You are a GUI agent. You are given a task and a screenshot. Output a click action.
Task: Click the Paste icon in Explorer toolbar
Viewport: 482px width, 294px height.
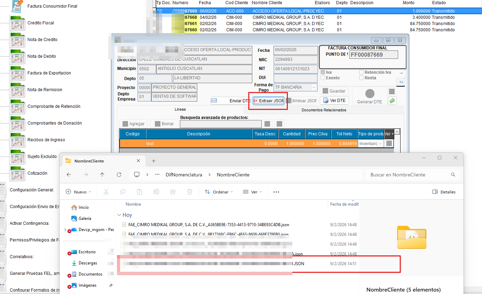(x=140, y=192)
